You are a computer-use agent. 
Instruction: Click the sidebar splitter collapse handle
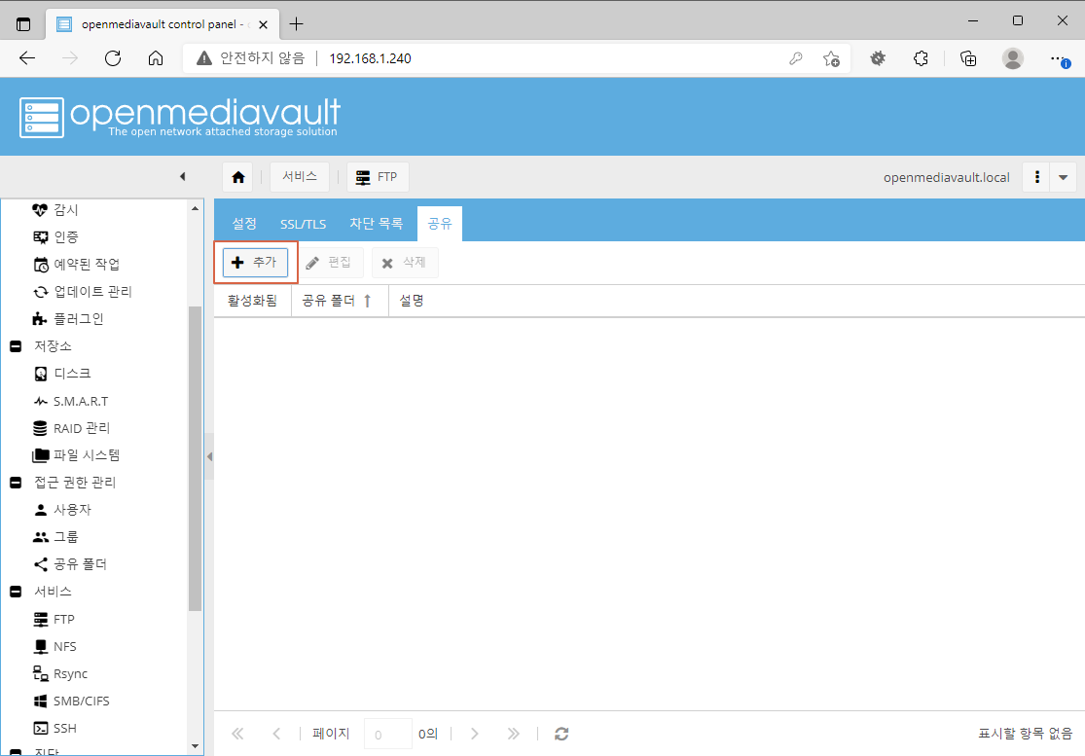pyautogui.click(x=209, y=456)
